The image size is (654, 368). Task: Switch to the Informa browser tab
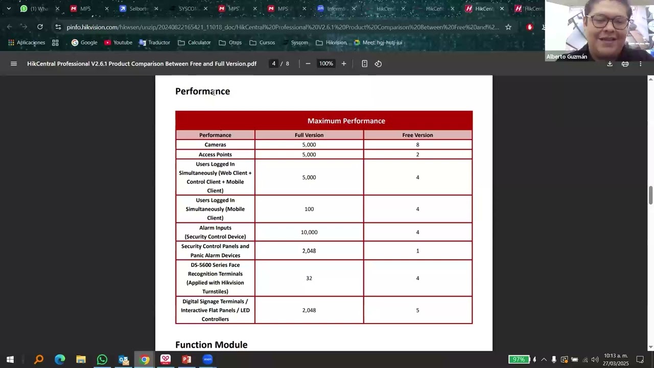[336, 9]
